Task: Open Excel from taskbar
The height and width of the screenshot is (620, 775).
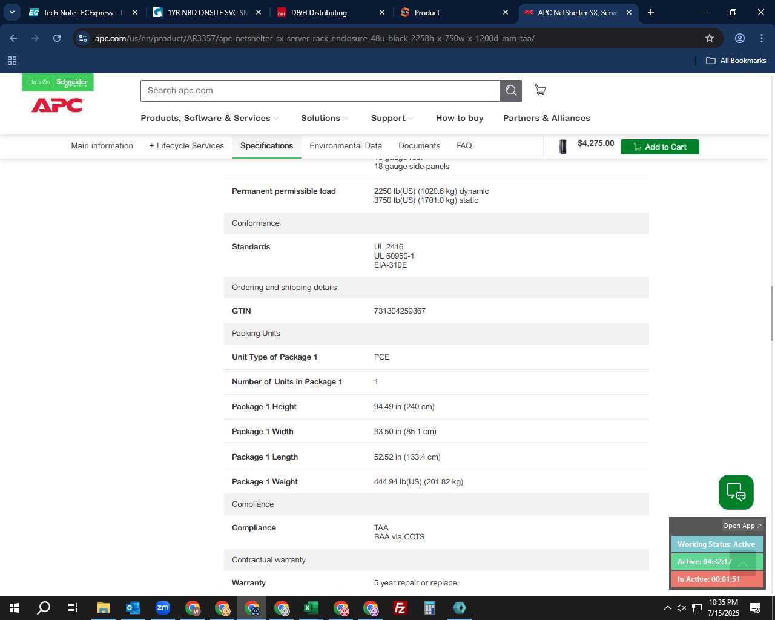Action: click(311, 608)
